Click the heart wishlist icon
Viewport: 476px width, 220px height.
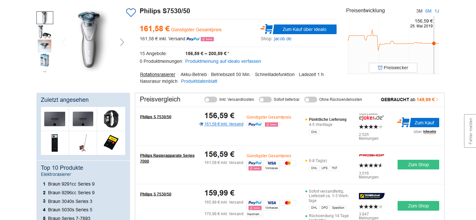[131, 13]
